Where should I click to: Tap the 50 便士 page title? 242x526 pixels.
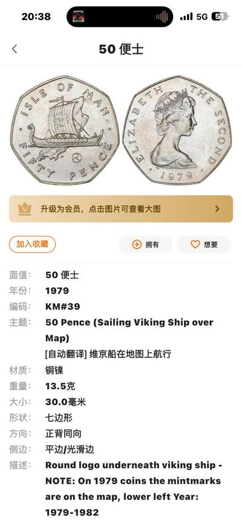pos(121,49)
